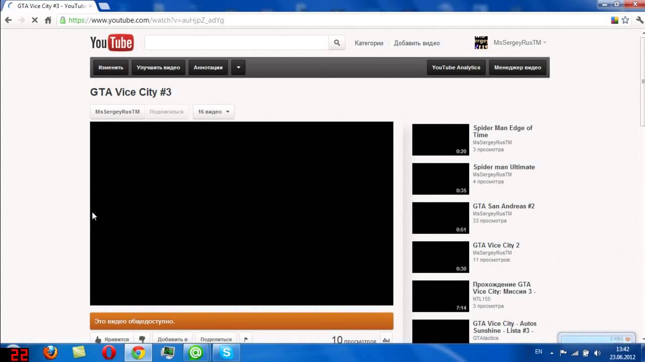Click the black video player area
Screen dimensions: 645x362
[x=241, y=213]
